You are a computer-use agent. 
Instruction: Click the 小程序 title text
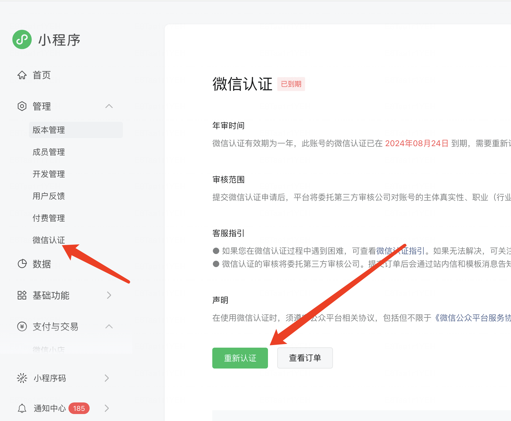(59, 40)
